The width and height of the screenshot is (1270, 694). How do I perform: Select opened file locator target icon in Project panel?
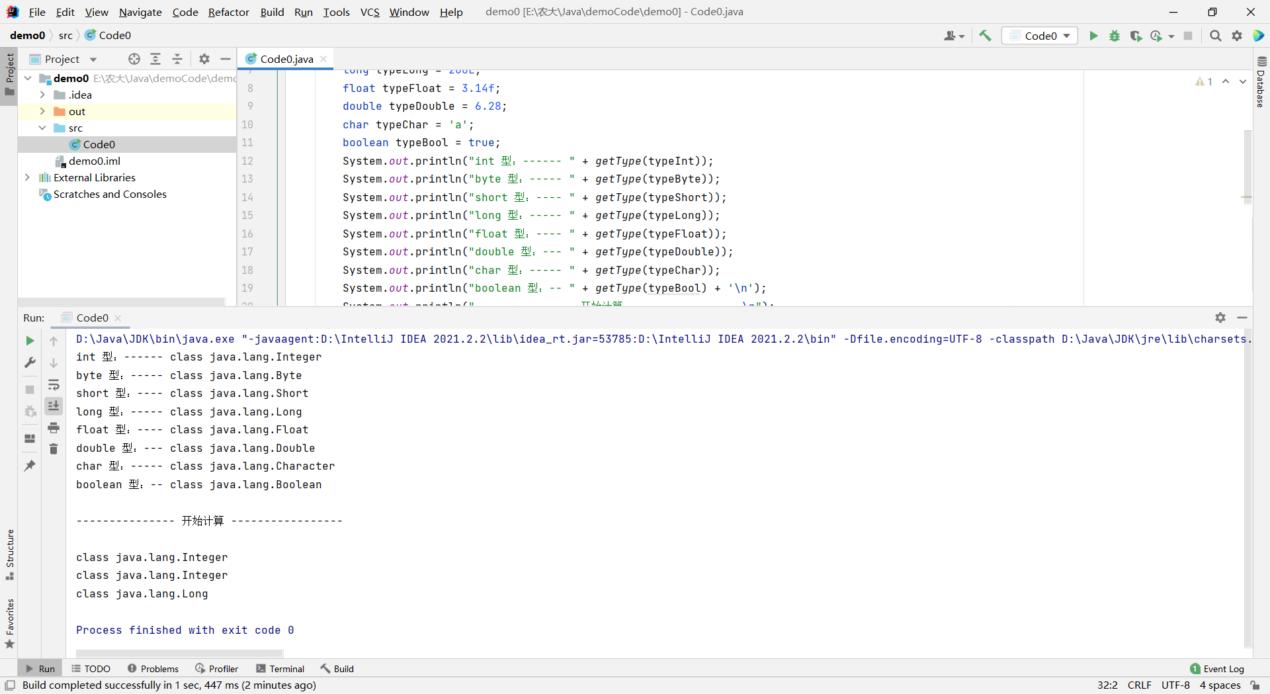[x=134, y=59]
